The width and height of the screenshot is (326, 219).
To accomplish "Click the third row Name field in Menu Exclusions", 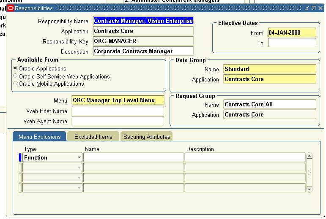I will tap(134, 178).
